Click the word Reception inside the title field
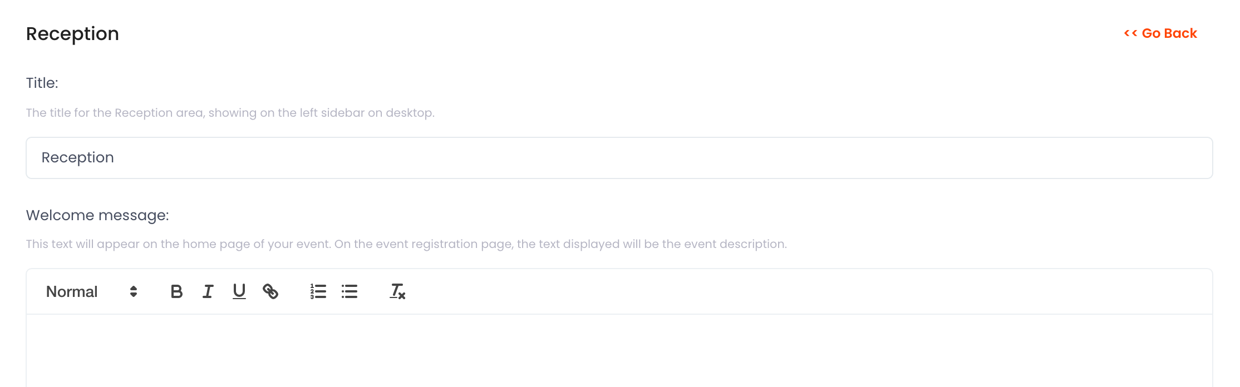 point(78,158)
